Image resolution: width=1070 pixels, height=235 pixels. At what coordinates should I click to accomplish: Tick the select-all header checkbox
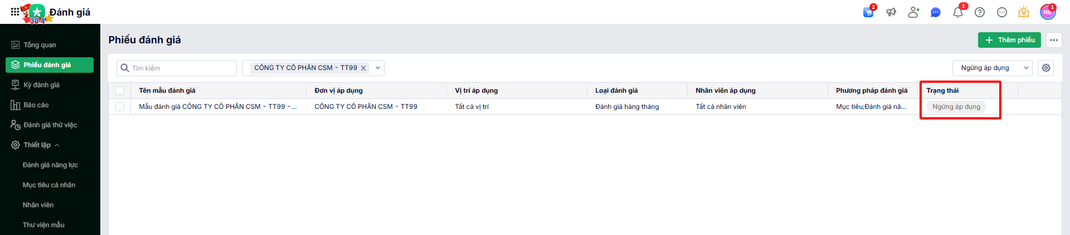(x=120, y=91)
